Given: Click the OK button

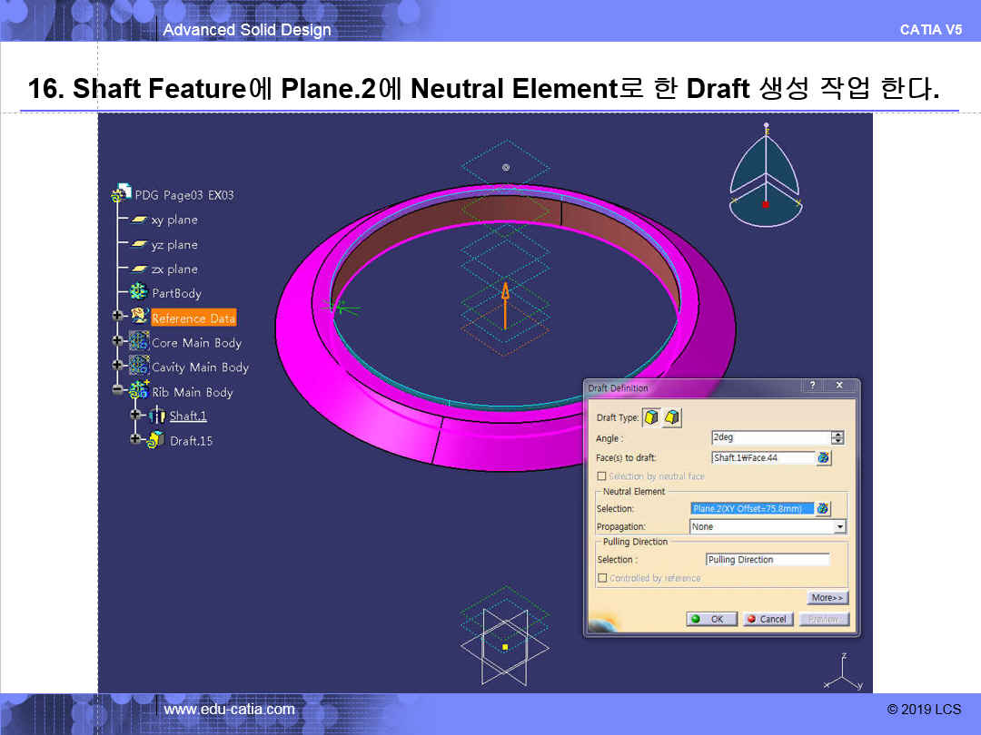Looking at the screenshot, I should point(710,619).
